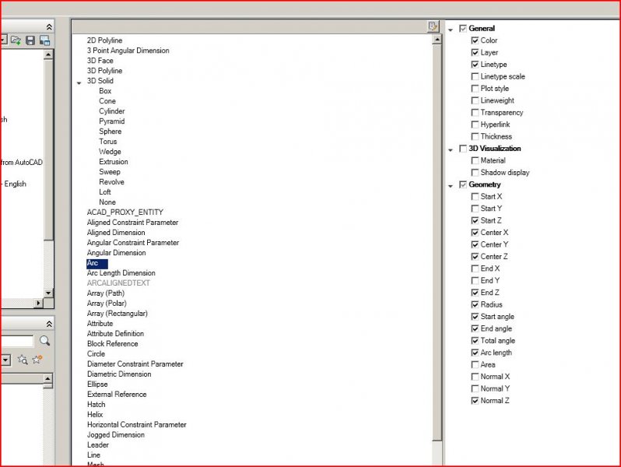The image size is (621, 467).
Task: Open the command filter dropdown beside star icons
Action: tap(5, 360)
